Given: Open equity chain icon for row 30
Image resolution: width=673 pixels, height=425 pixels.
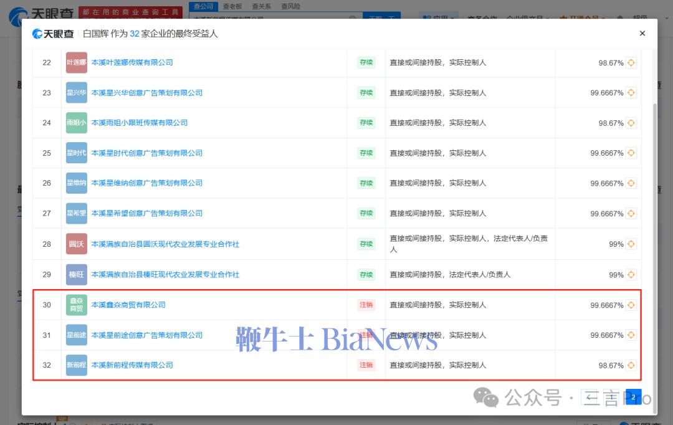Looking at the screenshot, I should click(x=631, y=305).
